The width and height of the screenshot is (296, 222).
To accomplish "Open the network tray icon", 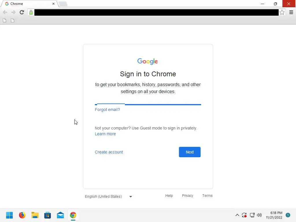I will [252, 215].
